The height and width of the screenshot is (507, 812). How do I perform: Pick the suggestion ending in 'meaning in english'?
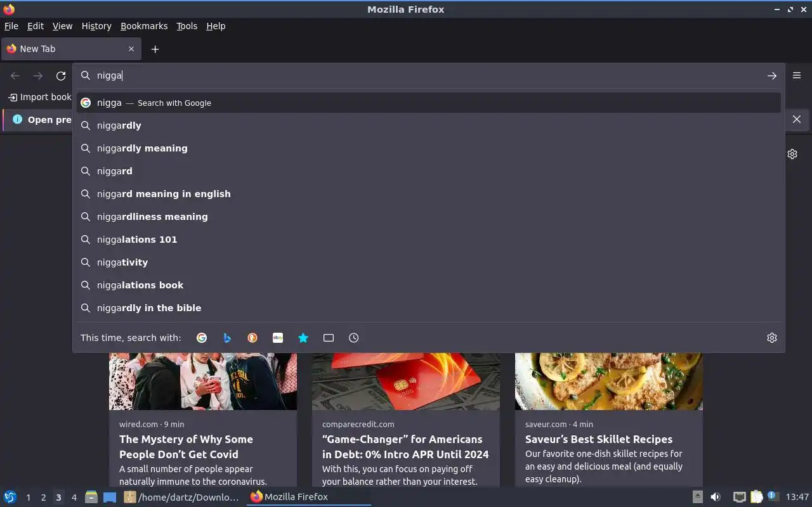428,194
